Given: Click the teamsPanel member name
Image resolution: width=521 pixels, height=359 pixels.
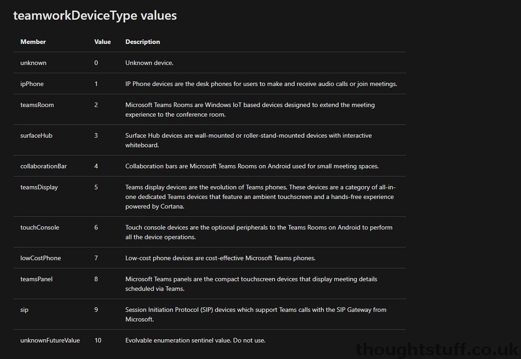Looking at the screenshot, I should pyautogui.click(x=36, y=279).
